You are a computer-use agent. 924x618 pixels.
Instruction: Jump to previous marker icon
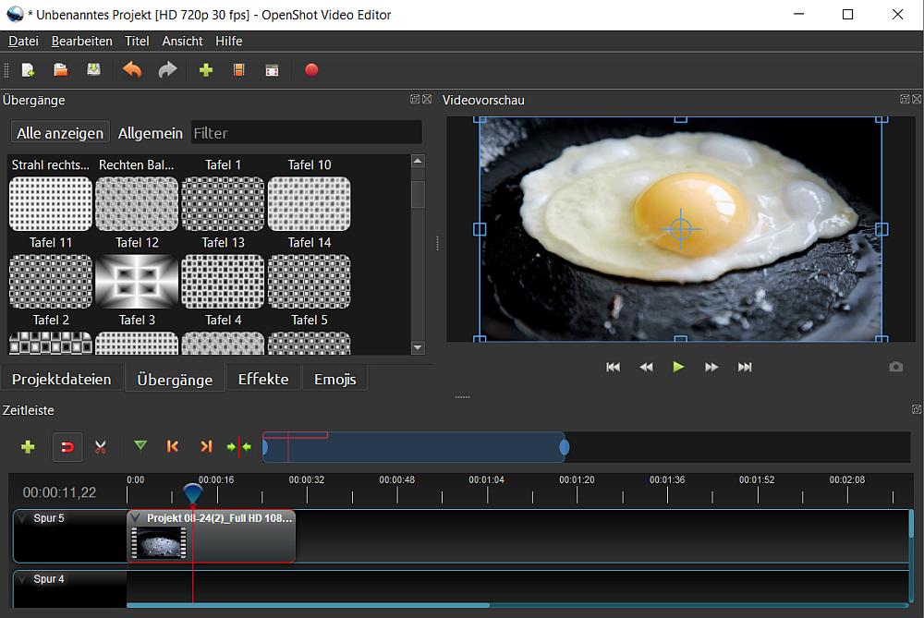[x=172, y=447]
